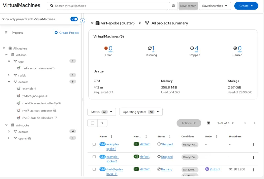Check the example-spoke-1 row checkbox

[94, 144]
